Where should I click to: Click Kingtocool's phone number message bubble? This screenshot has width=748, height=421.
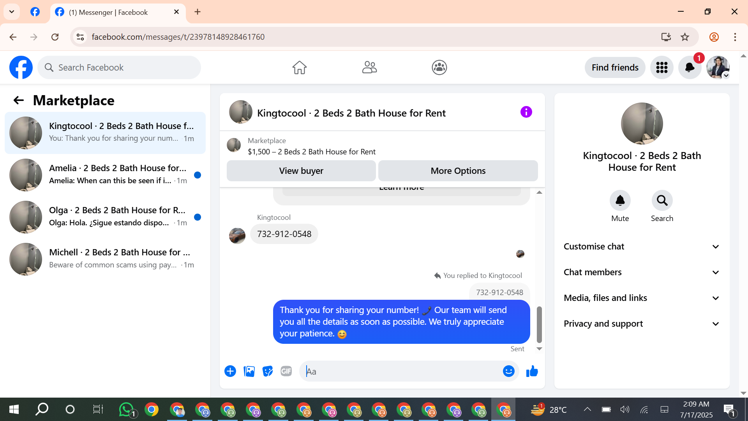pyautogui.click(x=284, y=234)
